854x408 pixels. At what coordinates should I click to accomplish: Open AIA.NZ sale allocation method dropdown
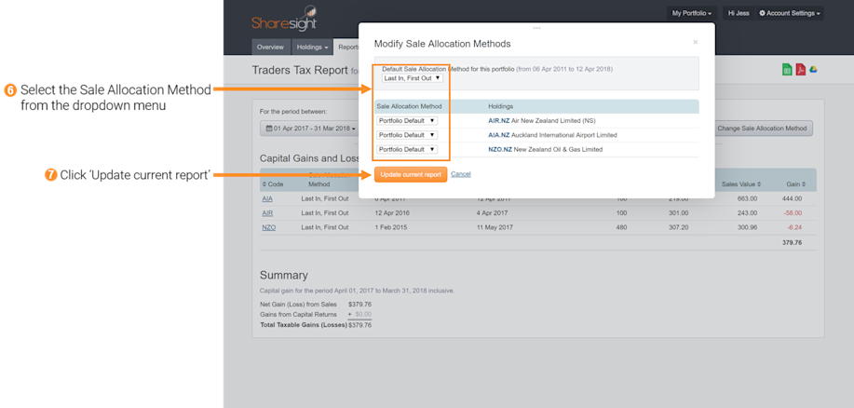click(407, 134)
